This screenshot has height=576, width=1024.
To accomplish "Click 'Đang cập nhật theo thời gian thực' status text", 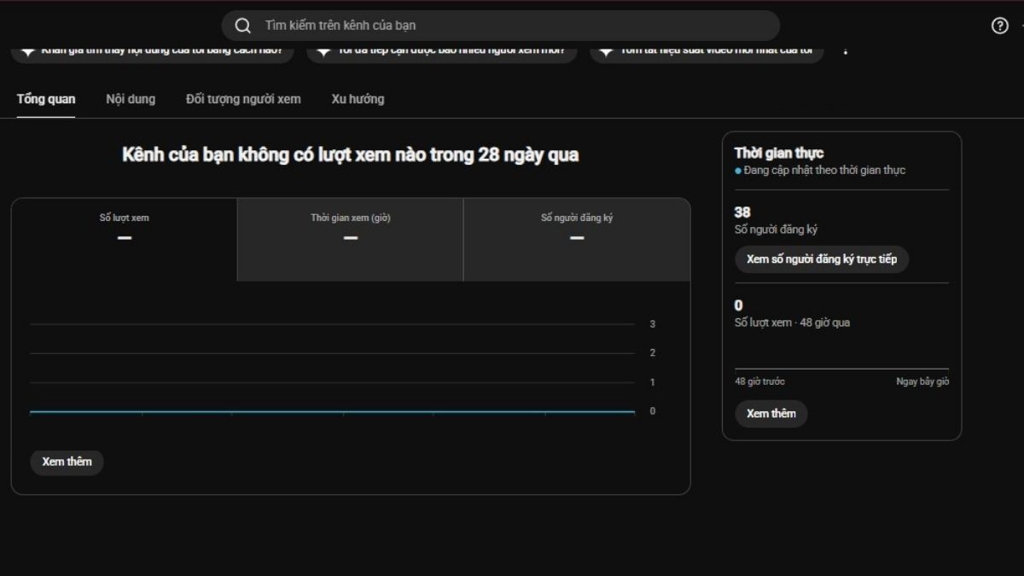I will coord(823,171).
